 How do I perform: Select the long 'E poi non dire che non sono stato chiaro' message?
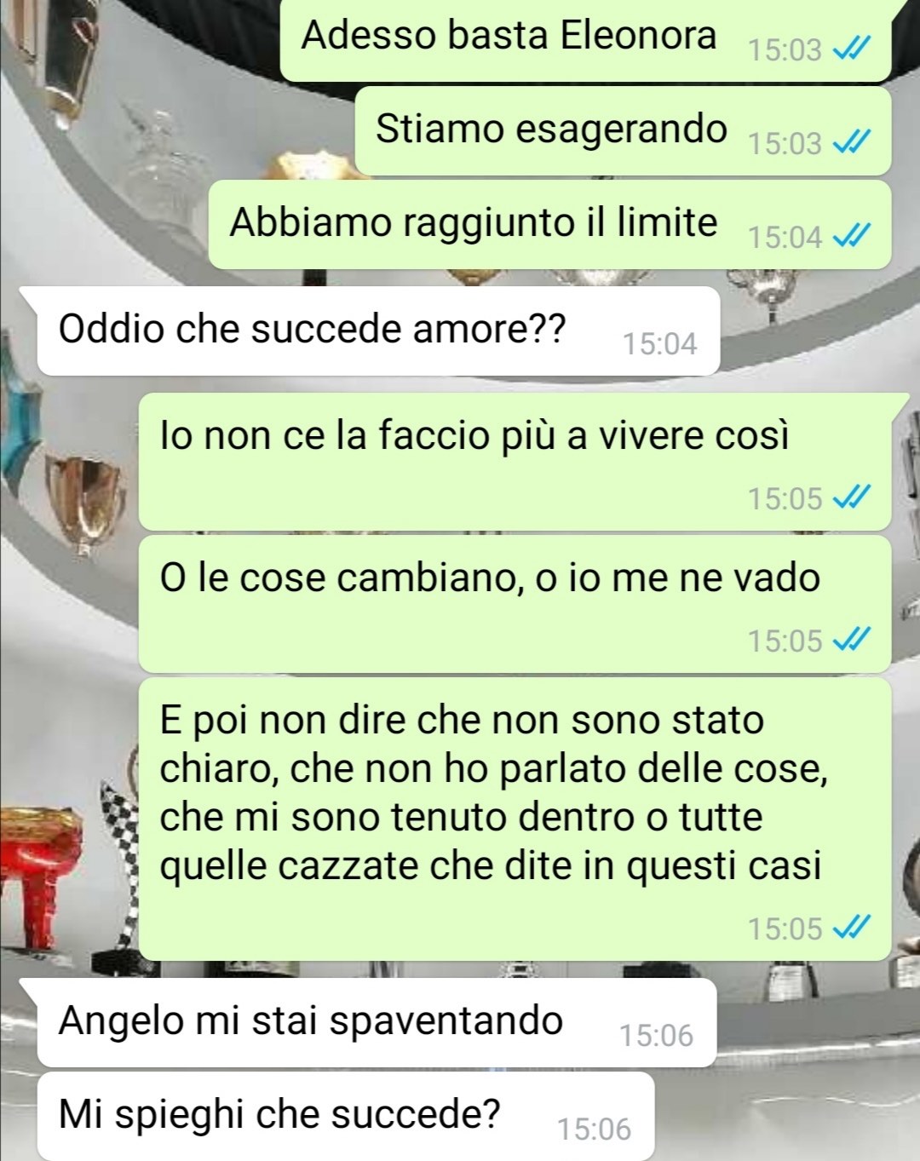[515, 819]
